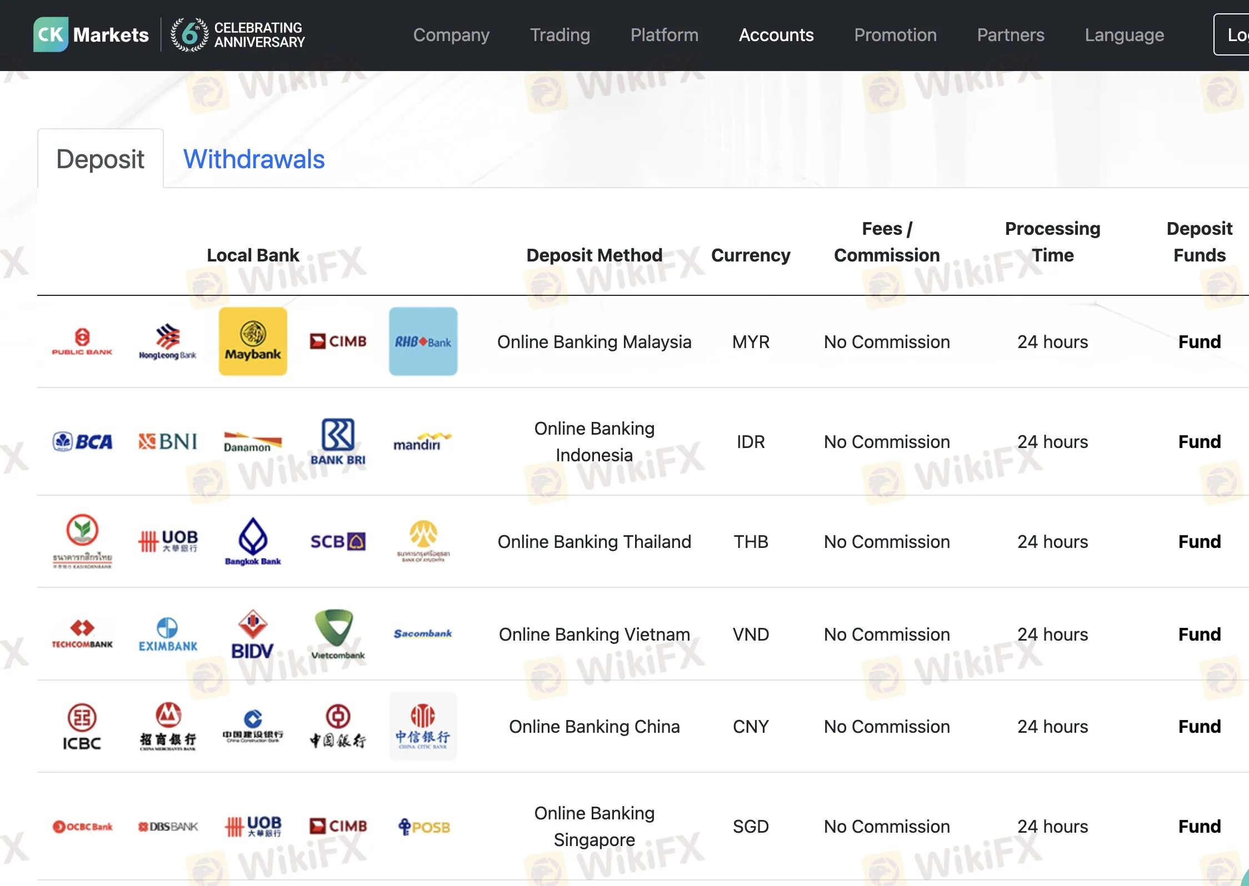Click Fund for Online Banking Malaysia
This screenshot has width=1249, height=886.
(x=1200, y=341)
